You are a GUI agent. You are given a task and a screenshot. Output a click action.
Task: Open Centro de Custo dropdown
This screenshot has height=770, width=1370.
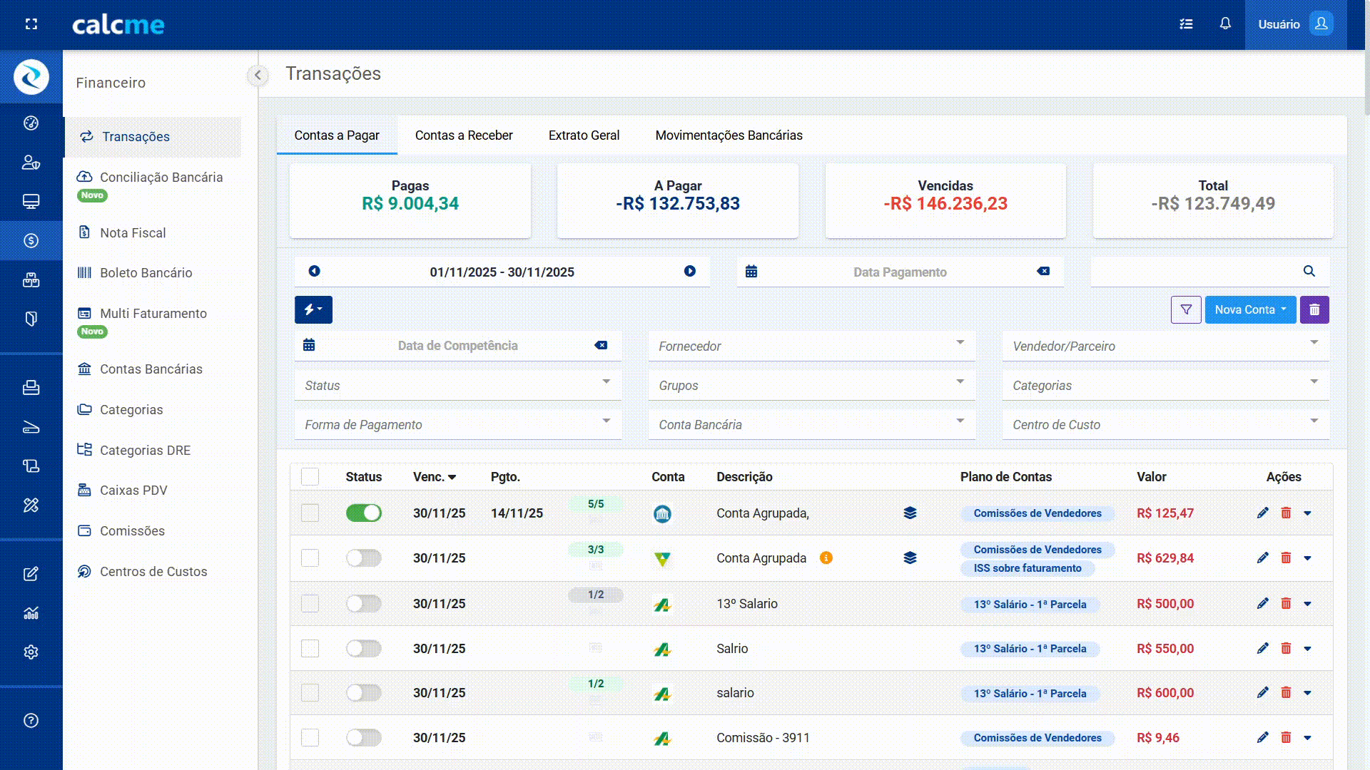1164,424
